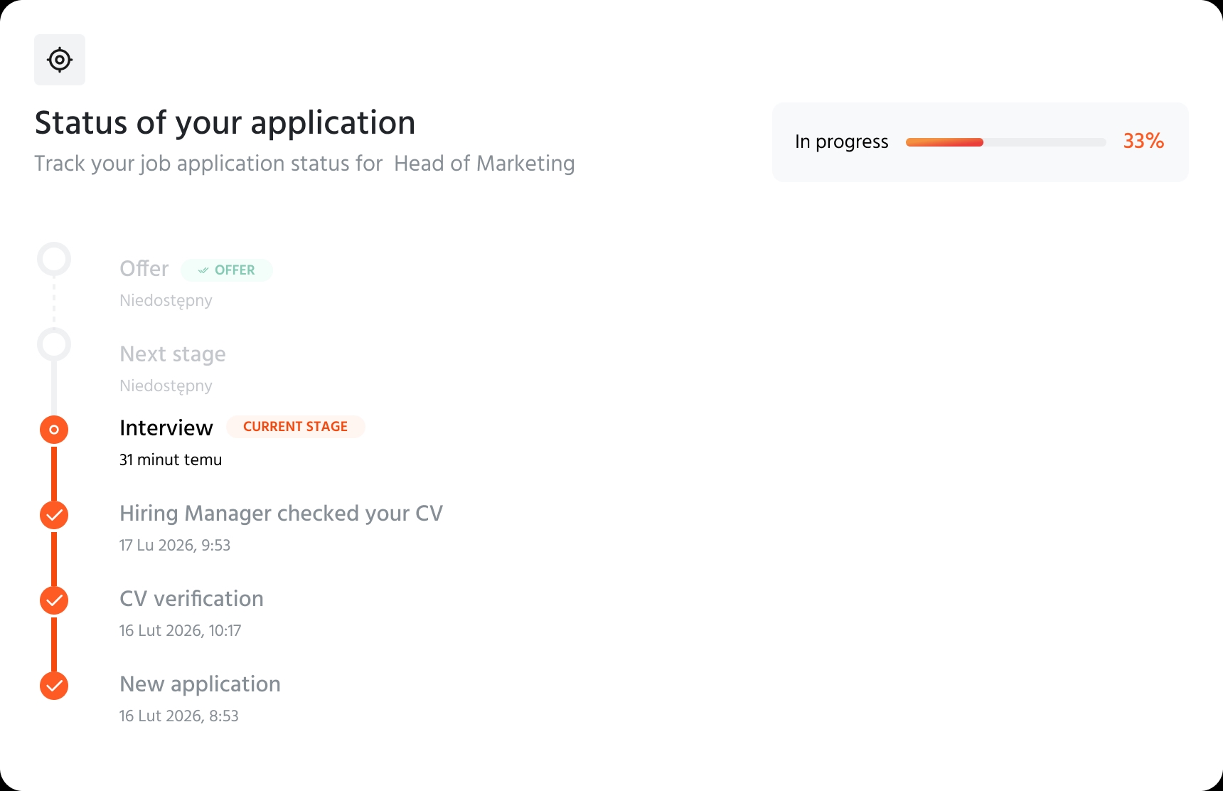Click the CV verification checkmark icon

(54, 600)
